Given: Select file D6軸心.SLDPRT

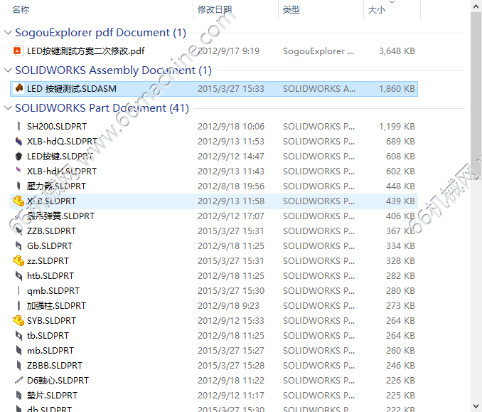Looking at the screenshot, I should [58, 380].
